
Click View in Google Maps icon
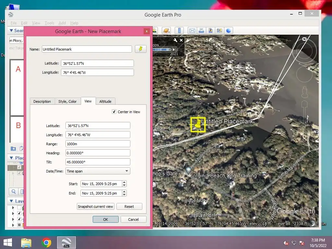point(219,30)
